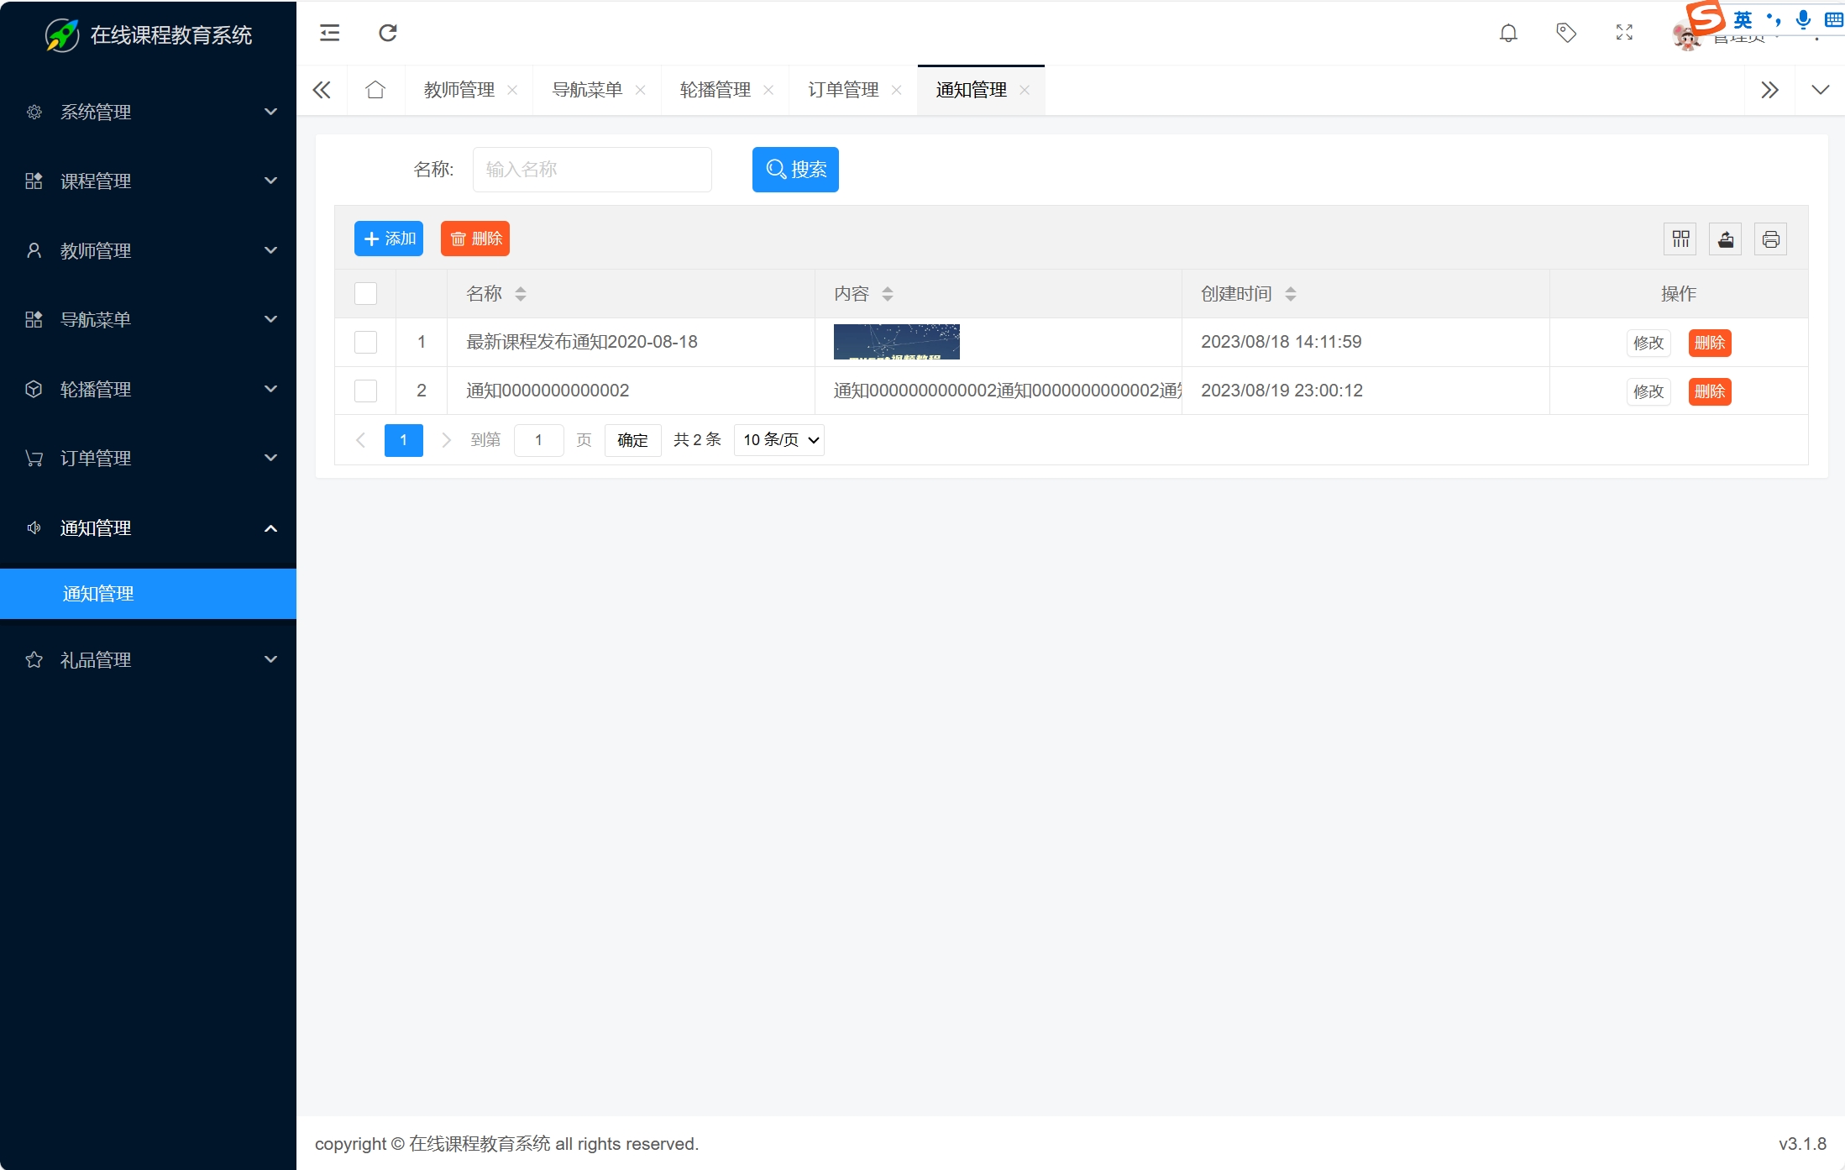
Task: Open table column filter icon
Action: click(1680, 239)
